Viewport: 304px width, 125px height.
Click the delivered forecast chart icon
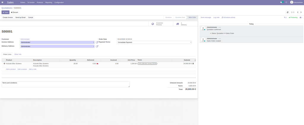(x=97, y=64)
